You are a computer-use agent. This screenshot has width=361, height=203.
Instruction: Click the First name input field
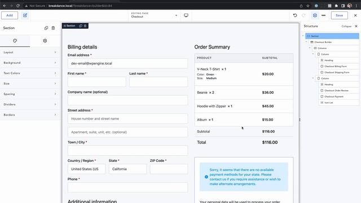pos(96,82)
